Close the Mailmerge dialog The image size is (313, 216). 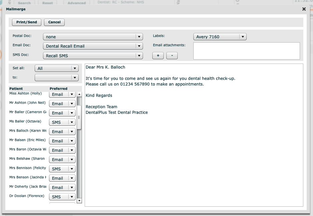(304, 9)
